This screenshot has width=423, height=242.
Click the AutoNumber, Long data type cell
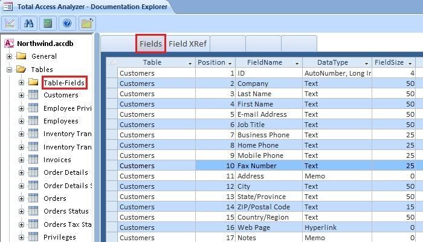point(337,73)
